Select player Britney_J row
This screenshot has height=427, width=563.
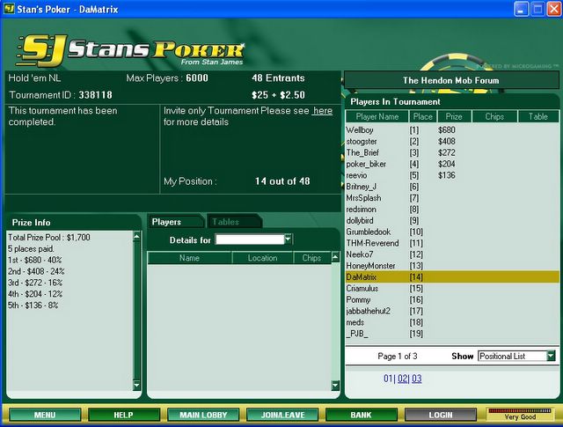pos(452,187)
